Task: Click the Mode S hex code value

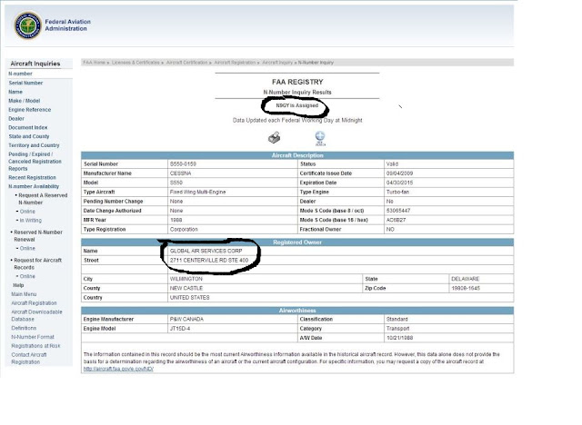Action: 396,220
